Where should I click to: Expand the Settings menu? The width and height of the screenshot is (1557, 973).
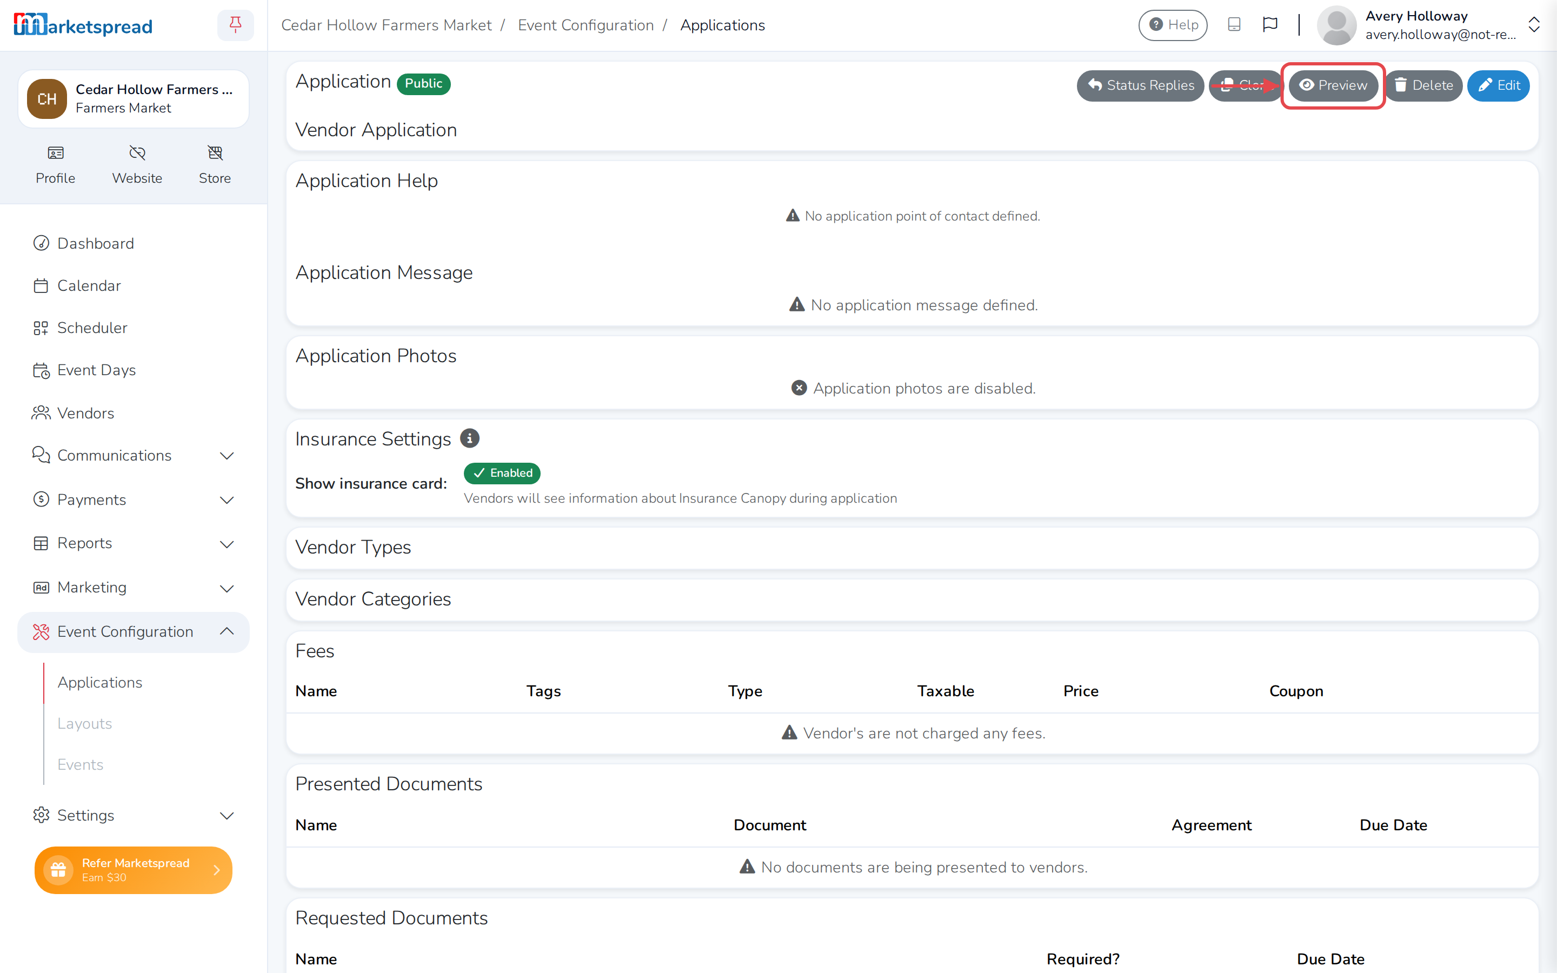(133, 815)
